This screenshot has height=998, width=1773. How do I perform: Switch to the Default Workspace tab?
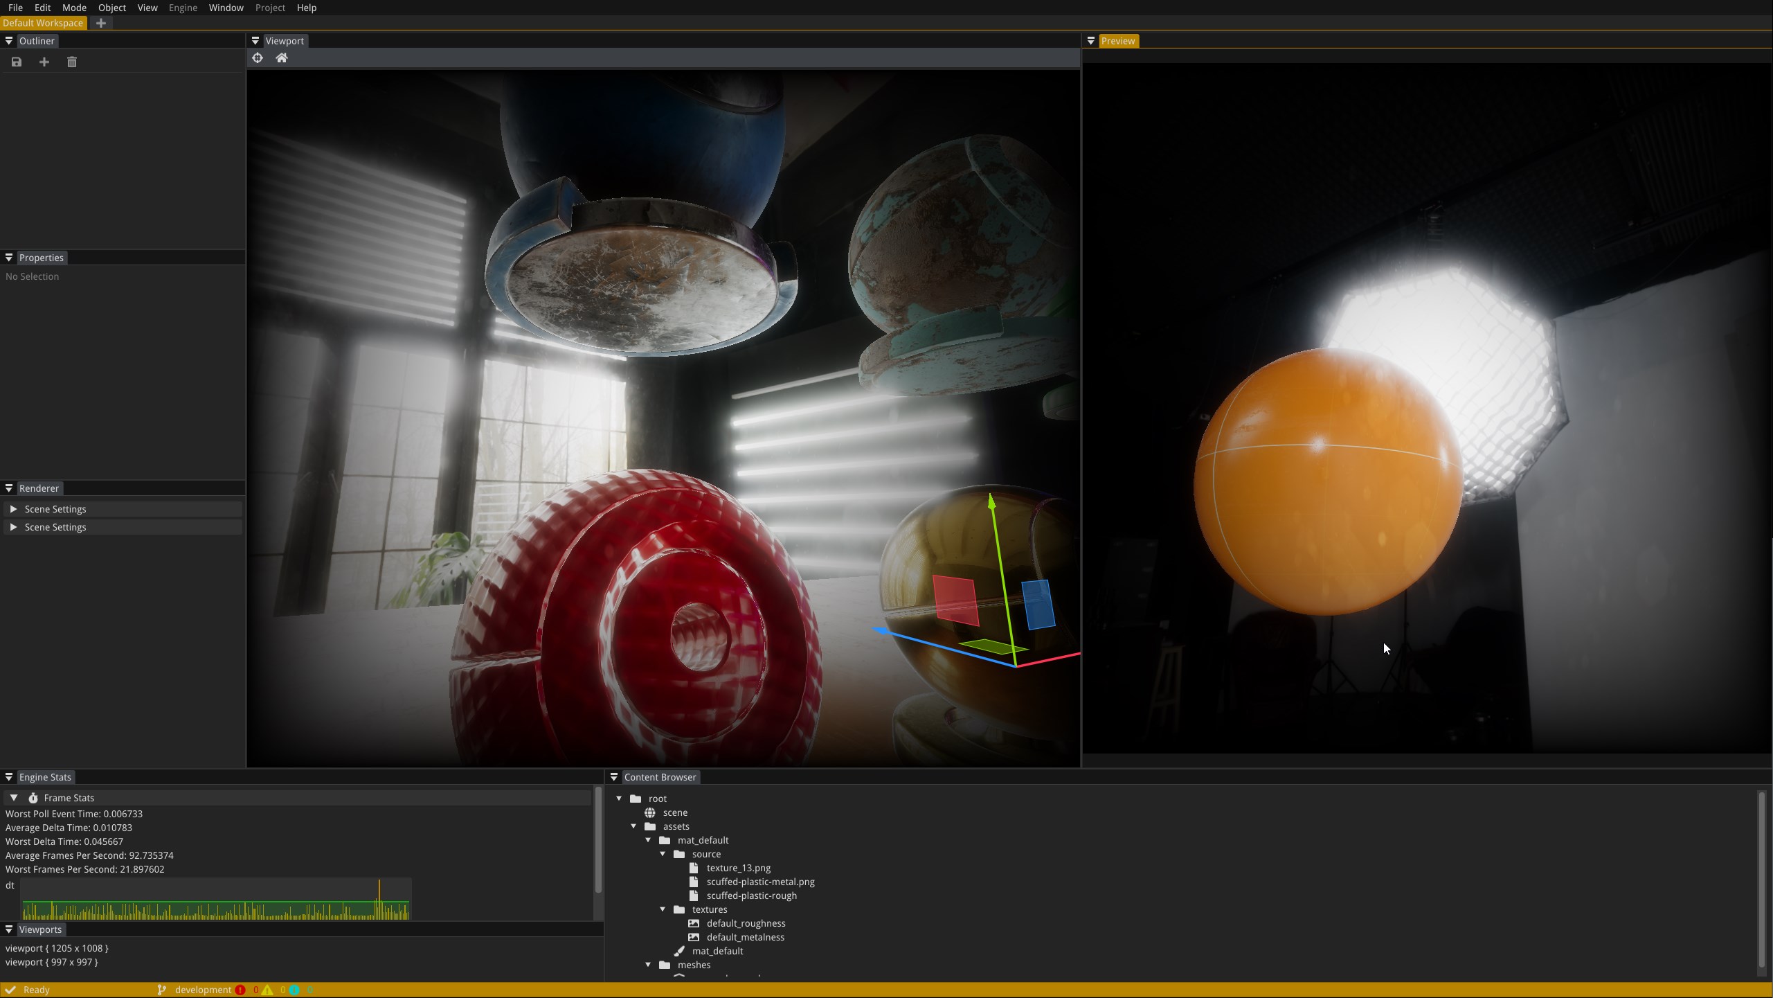43,23
